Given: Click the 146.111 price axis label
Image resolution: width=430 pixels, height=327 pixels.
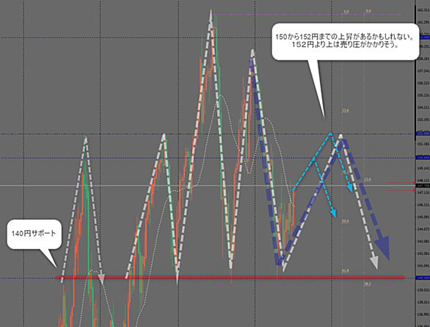Looking at the screenshot, I should (x=423, y=205).
